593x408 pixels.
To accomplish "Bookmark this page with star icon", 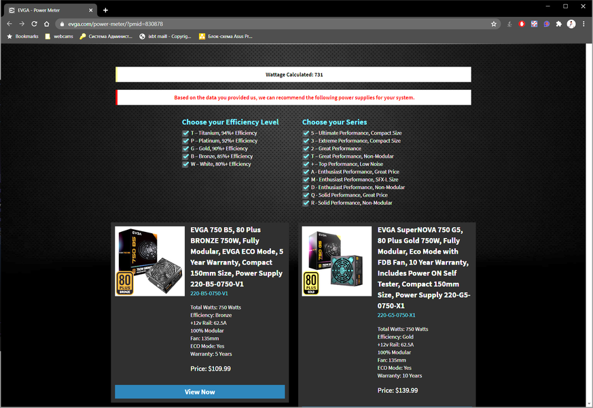I will (494, 24).
